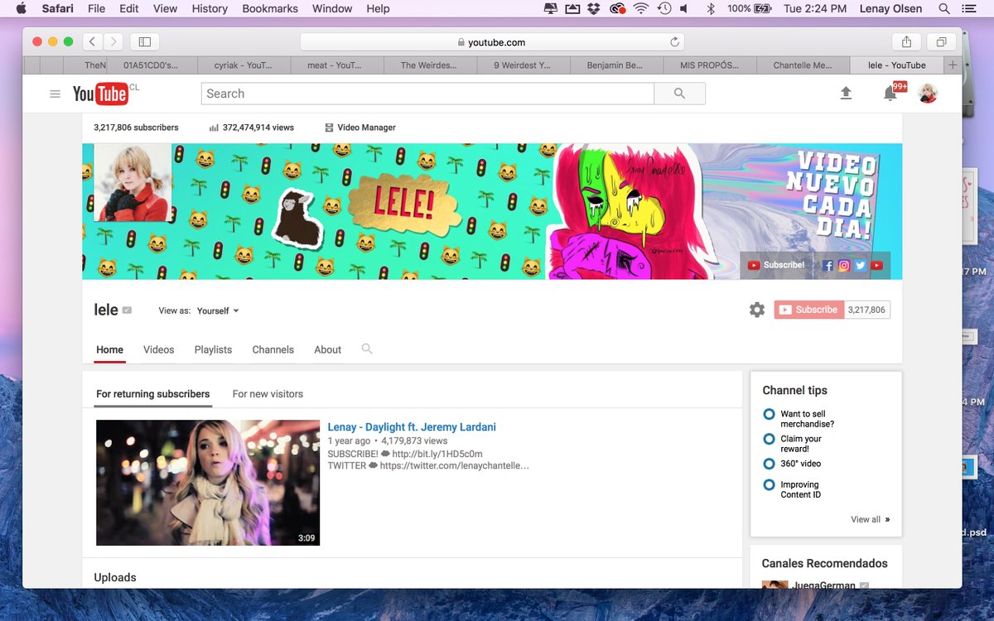Open Instagram icon on channel banner
The height and width of the screenshot is (621, 994).
(x=844, y=265)
